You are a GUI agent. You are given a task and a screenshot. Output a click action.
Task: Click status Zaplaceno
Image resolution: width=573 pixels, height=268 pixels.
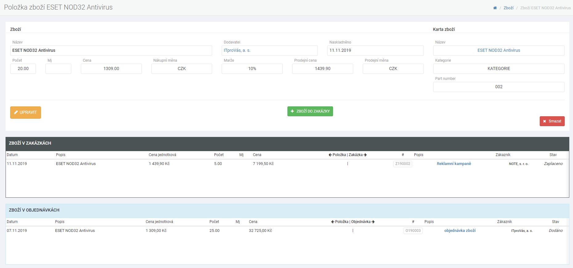553,164
